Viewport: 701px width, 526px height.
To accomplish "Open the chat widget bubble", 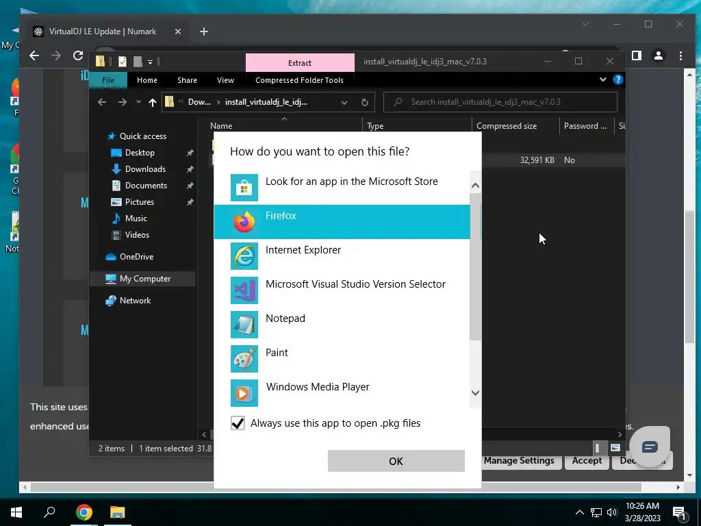I will 650,447.
